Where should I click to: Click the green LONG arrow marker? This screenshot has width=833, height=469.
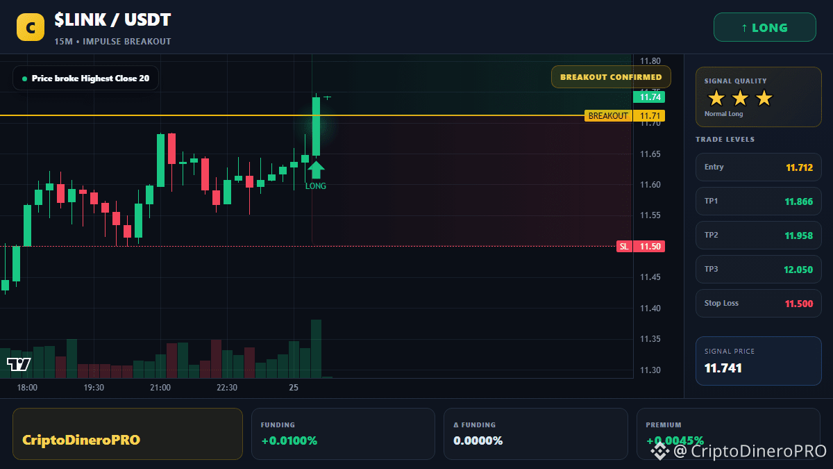pyautogui.click(x=316, y=170)
